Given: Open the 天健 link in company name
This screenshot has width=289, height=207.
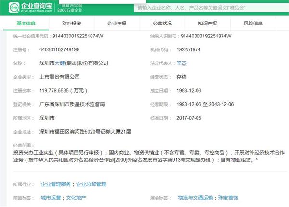Looking at the screenshot, I should 60,63.
